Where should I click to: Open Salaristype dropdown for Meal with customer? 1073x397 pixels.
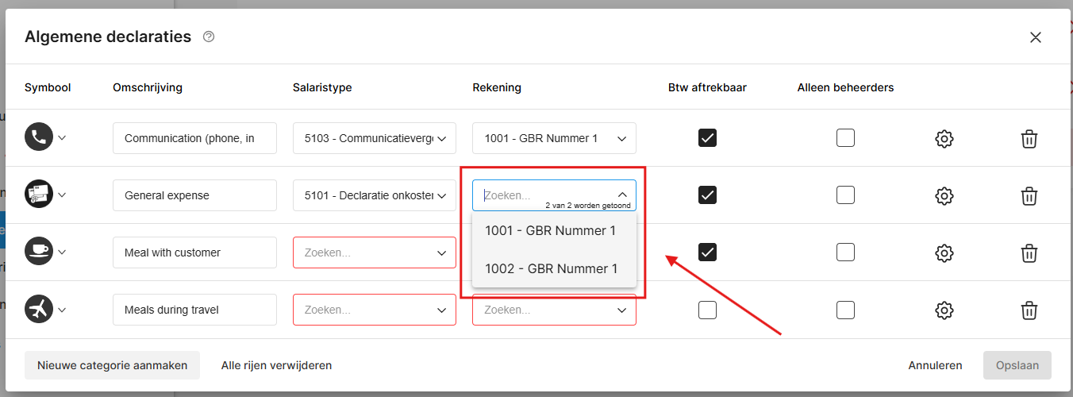(x=375, y=252)
